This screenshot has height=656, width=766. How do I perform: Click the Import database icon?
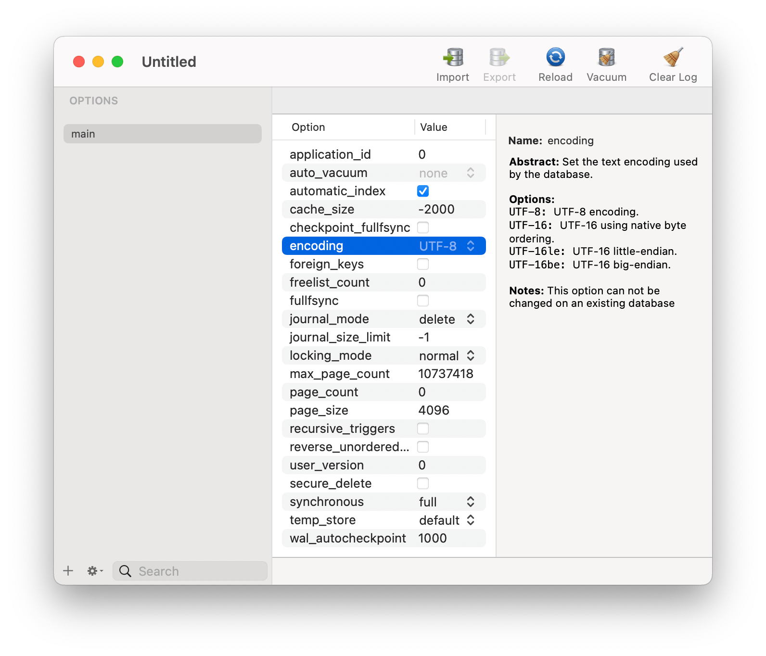[x=452, y=58]
